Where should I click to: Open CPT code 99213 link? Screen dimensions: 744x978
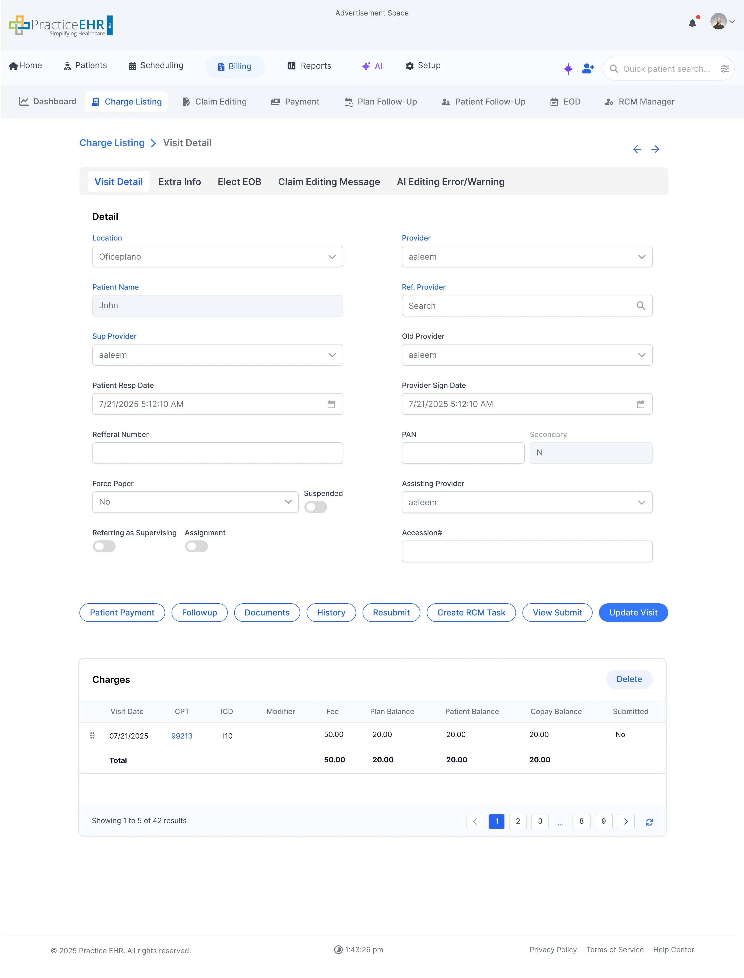(x=182, y=736)
